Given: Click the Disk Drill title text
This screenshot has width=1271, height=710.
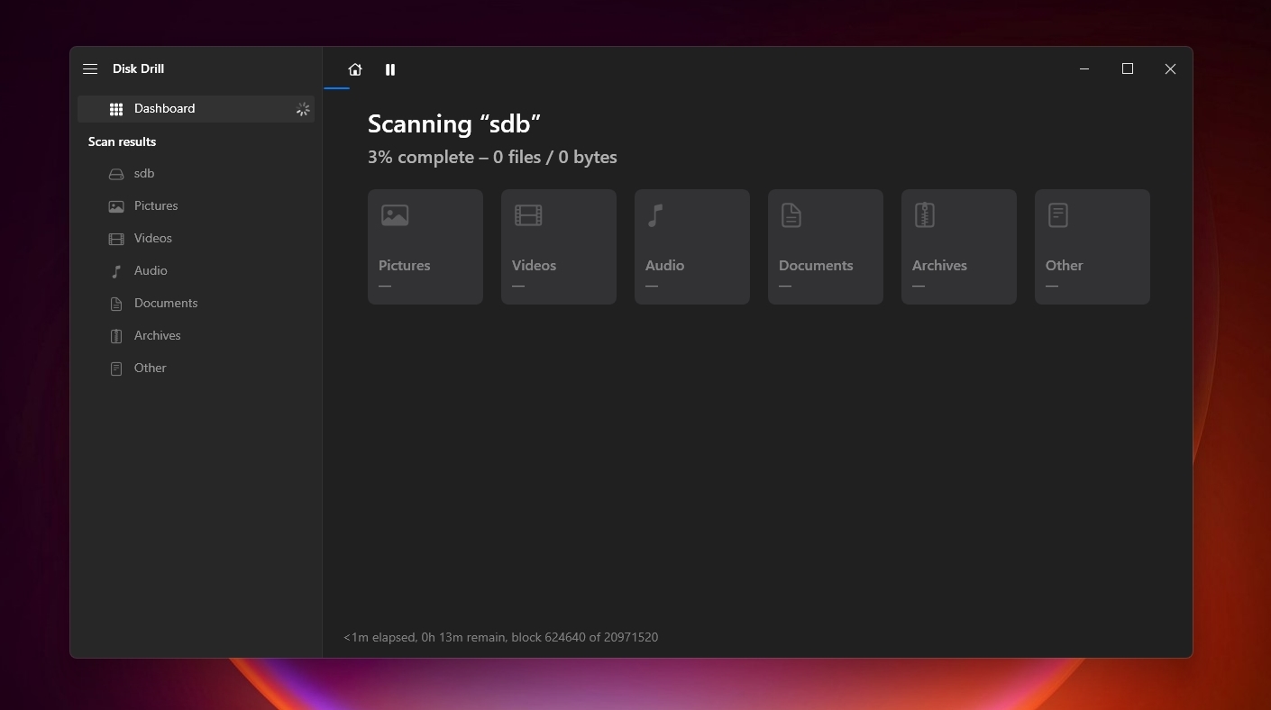Looking at the screenshot, I should [x=138, y=68].
